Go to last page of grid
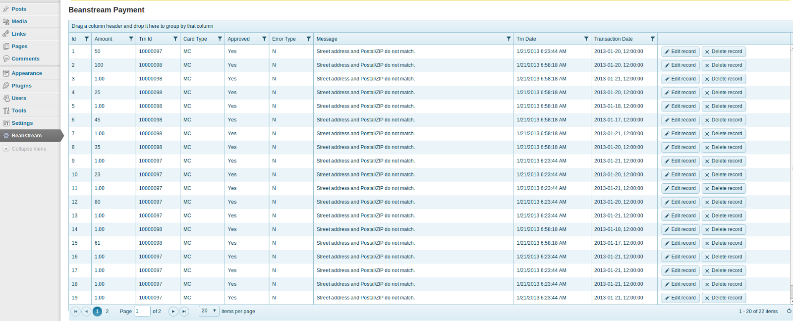The height and width of the screenshot is (321, 793). tap(184, 311)
